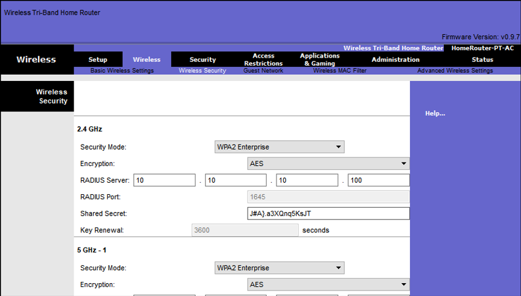
Task: Click the 2.4 GHz Shared Secret field
Action: 328,213
